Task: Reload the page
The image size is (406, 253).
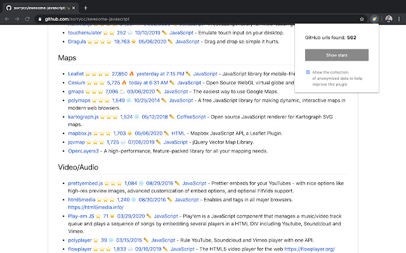Action: (32, 20)
